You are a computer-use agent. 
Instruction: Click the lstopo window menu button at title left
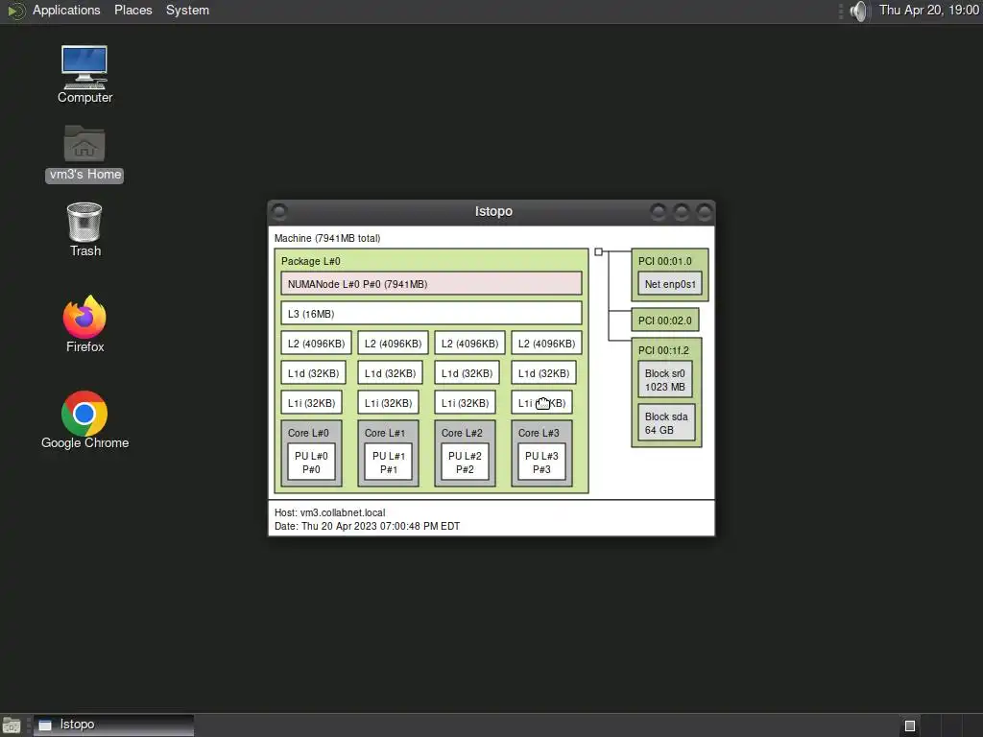click(279, 212)
